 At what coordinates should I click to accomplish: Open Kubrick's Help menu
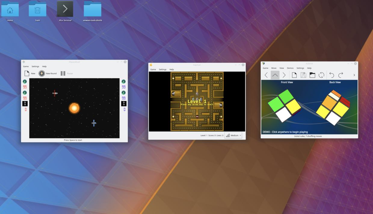(x=309, y=68)
